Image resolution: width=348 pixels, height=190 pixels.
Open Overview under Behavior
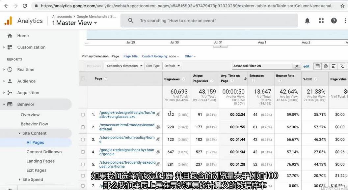pyautogui.click(x=30, y=115)
